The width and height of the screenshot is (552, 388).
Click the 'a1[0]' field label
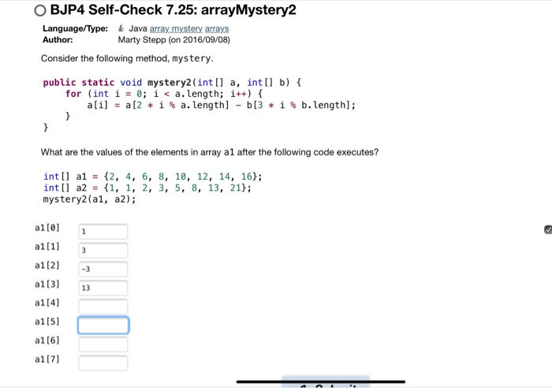point(47,228)
